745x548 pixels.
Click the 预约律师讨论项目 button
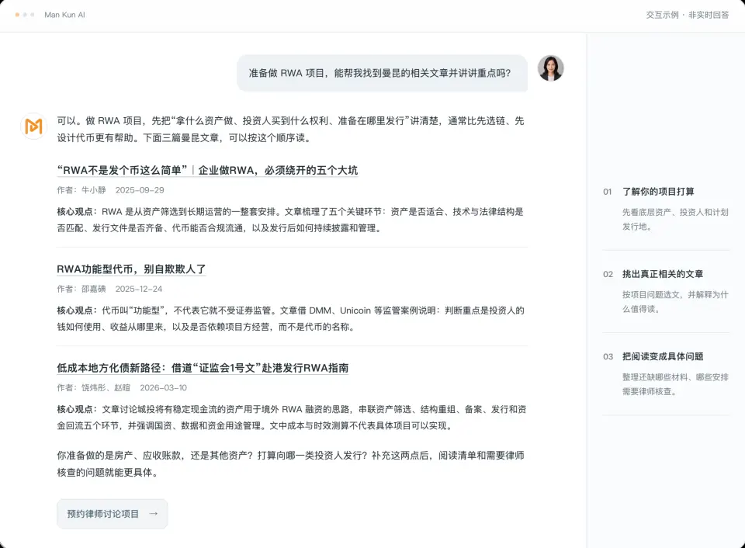point(112,514)
